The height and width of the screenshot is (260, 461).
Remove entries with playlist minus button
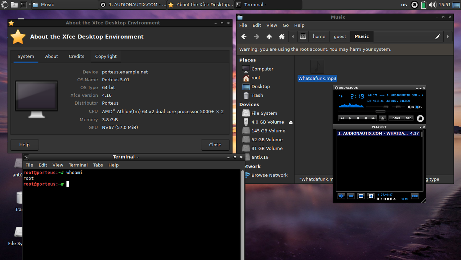pos(351,196)
